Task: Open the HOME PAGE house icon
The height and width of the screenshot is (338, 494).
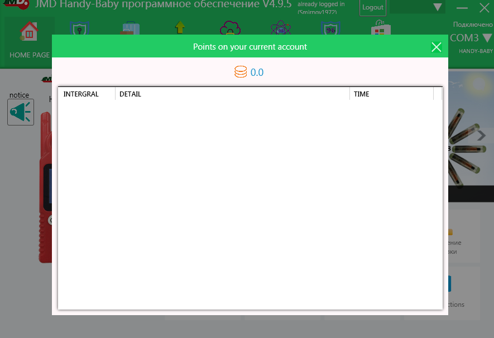Action: click(x=29, y=31)
